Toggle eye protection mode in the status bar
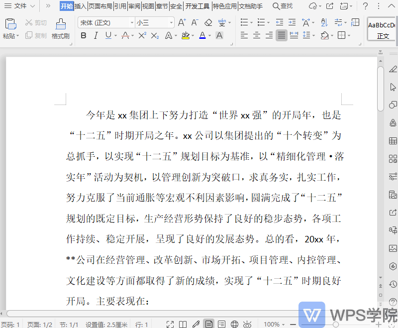 (247, 324)
